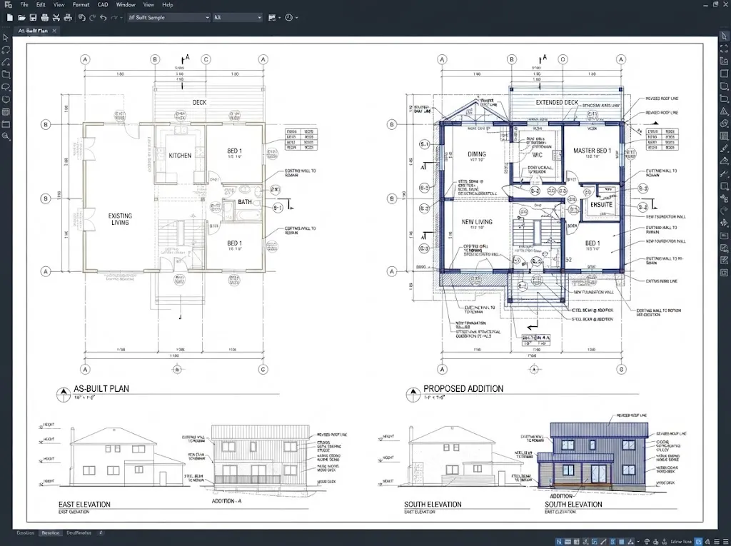
Task: Click the image picture icon in top toolbar
Action: pos(272,18)
